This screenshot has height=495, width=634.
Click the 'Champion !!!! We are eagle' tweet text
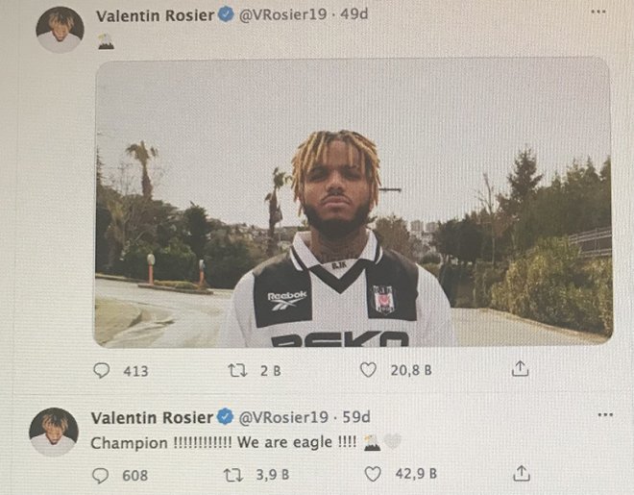click(223, 443)
